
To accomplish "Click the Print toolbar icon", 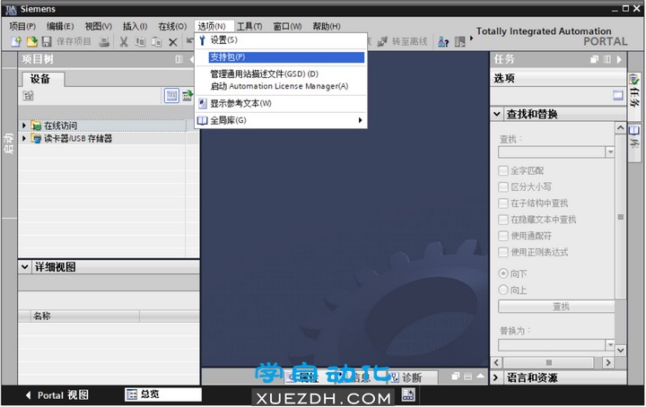I will point(104,41).
